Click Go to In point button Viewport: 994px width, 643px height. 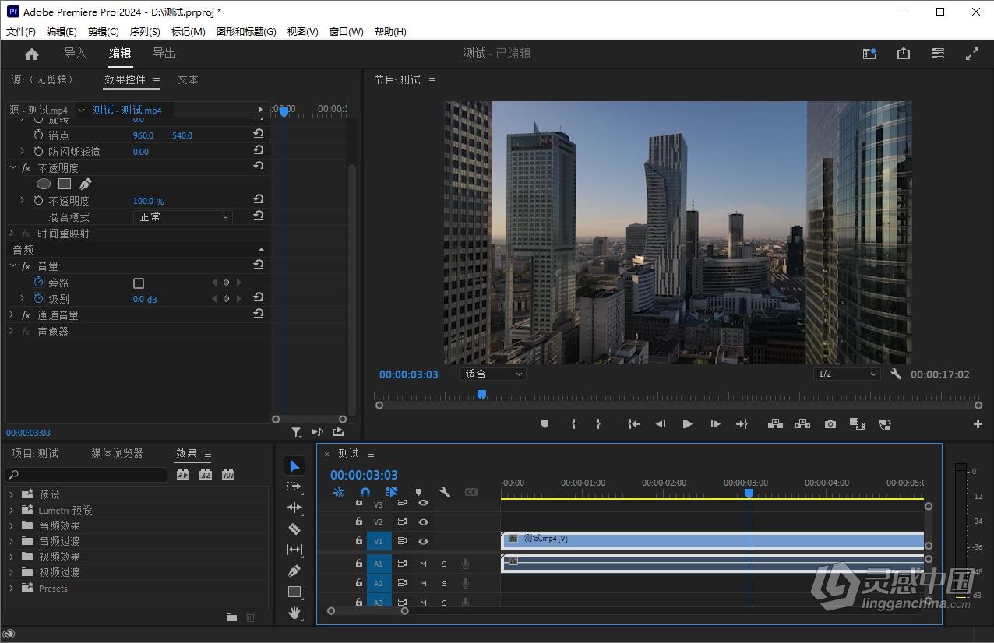tap(634, 424)
